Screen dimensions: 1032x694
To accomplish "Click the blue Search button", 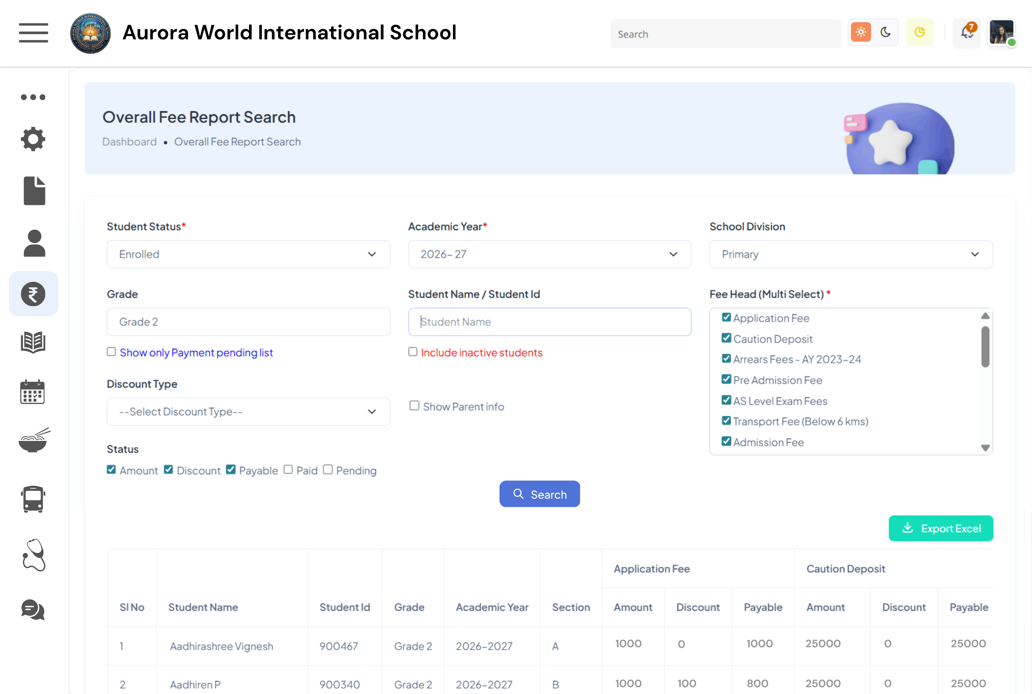I will [x=539, y=494].
